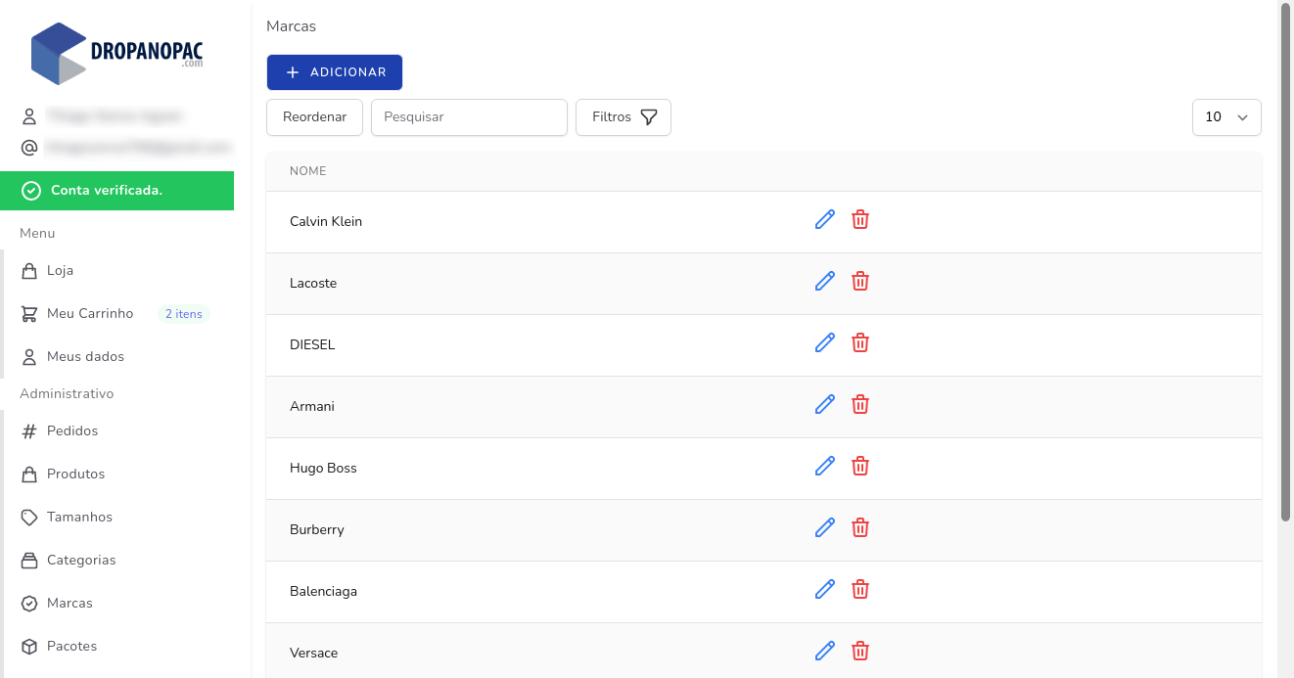Click the Conta verificada banner

117,191
